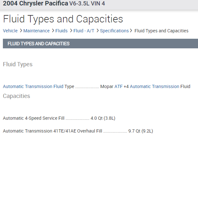Click the chevron after Fluid - A/T breadcrumb
Image resolution: width=198 pixels, height=218 pixels.
pyautogui.click(x=98, y=31)
